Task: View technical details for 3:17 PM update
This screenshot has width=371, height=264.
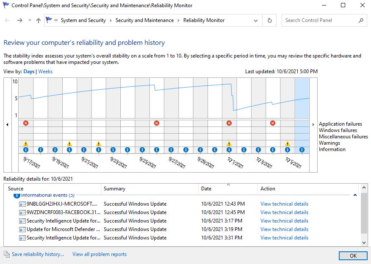Action: coord(285,221)
